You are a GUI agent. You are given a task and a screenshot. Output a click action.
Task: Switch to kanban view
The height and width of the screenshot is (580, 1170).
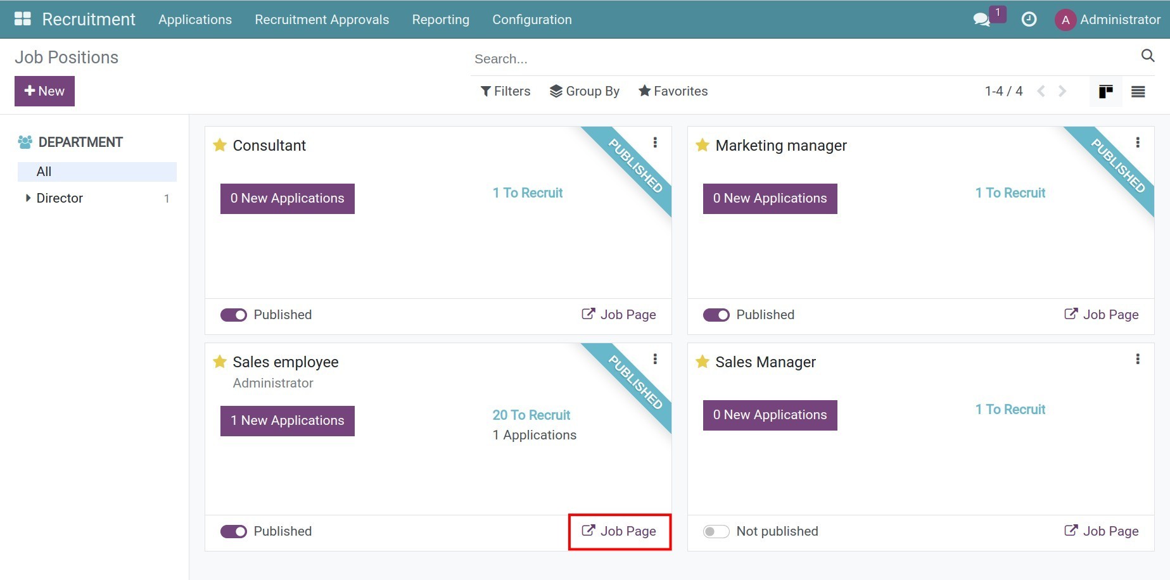pyautogui.click(x=1105, y=92)
